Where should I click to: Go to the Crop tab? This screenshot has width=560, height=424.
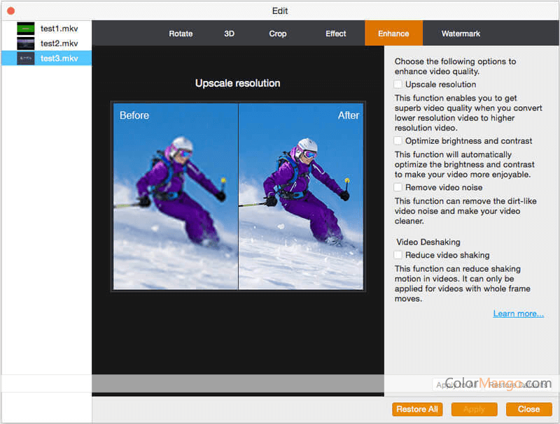[x=278, y=34]
